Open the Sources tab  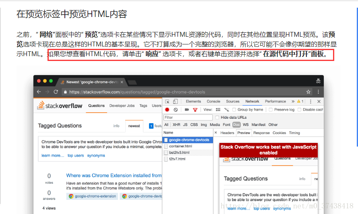[233, 101]
